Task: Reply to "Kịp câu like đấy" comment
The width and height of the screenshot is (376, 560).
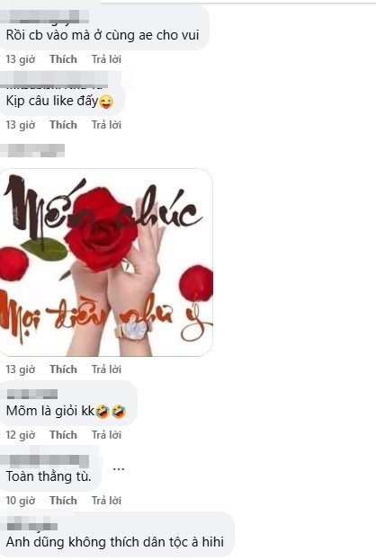Action: pyautogui.click(x=106, y=125)
